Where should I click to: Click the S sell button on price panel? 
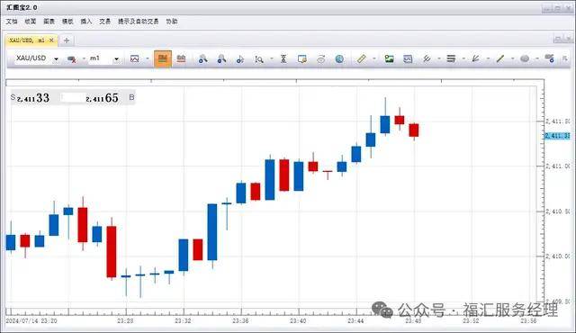click(13, 97)
